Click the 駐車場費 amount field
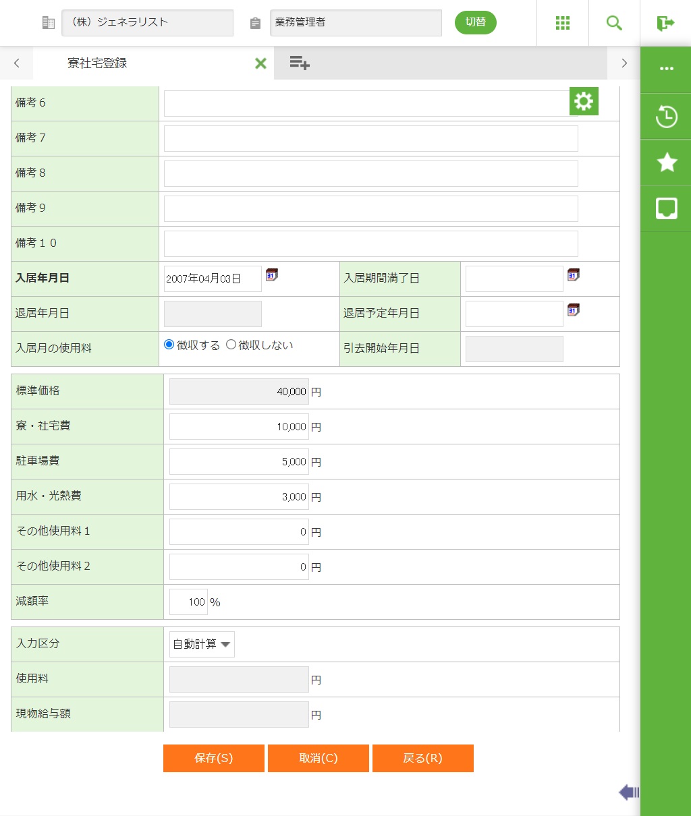 [x=239, y=462]
